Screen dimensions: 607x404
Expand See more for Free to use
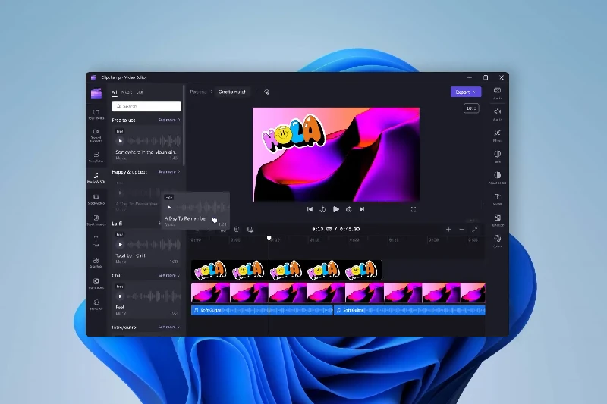[168, 121]
